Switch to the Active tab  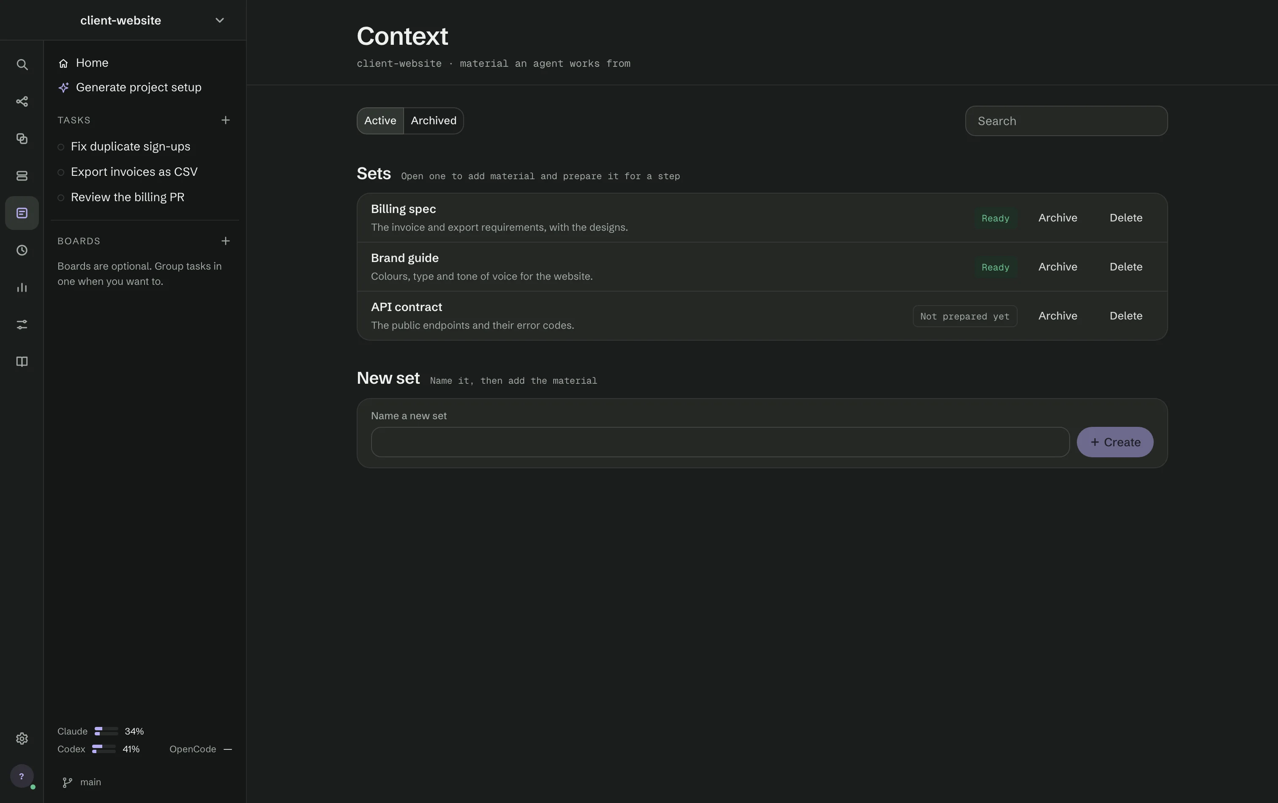coord(380,120)
